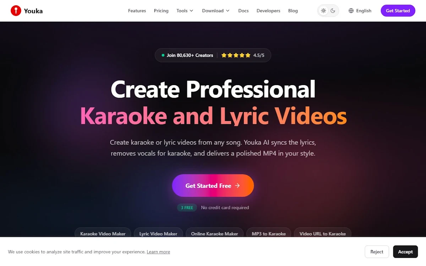
Task: Click the first yellow rating star
Action: pos(224,55)
